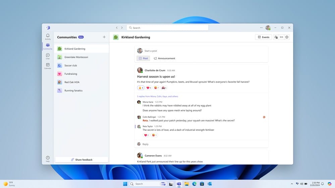Screen dimensions: 335x188
Task: Toggle laughing reaction on Charlotte's post
Action: pos(156,88)
